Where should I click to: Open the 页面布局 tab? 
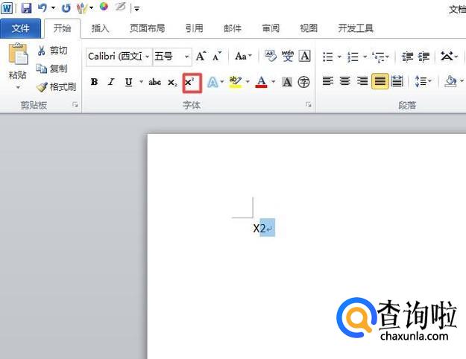click(148, 28)
